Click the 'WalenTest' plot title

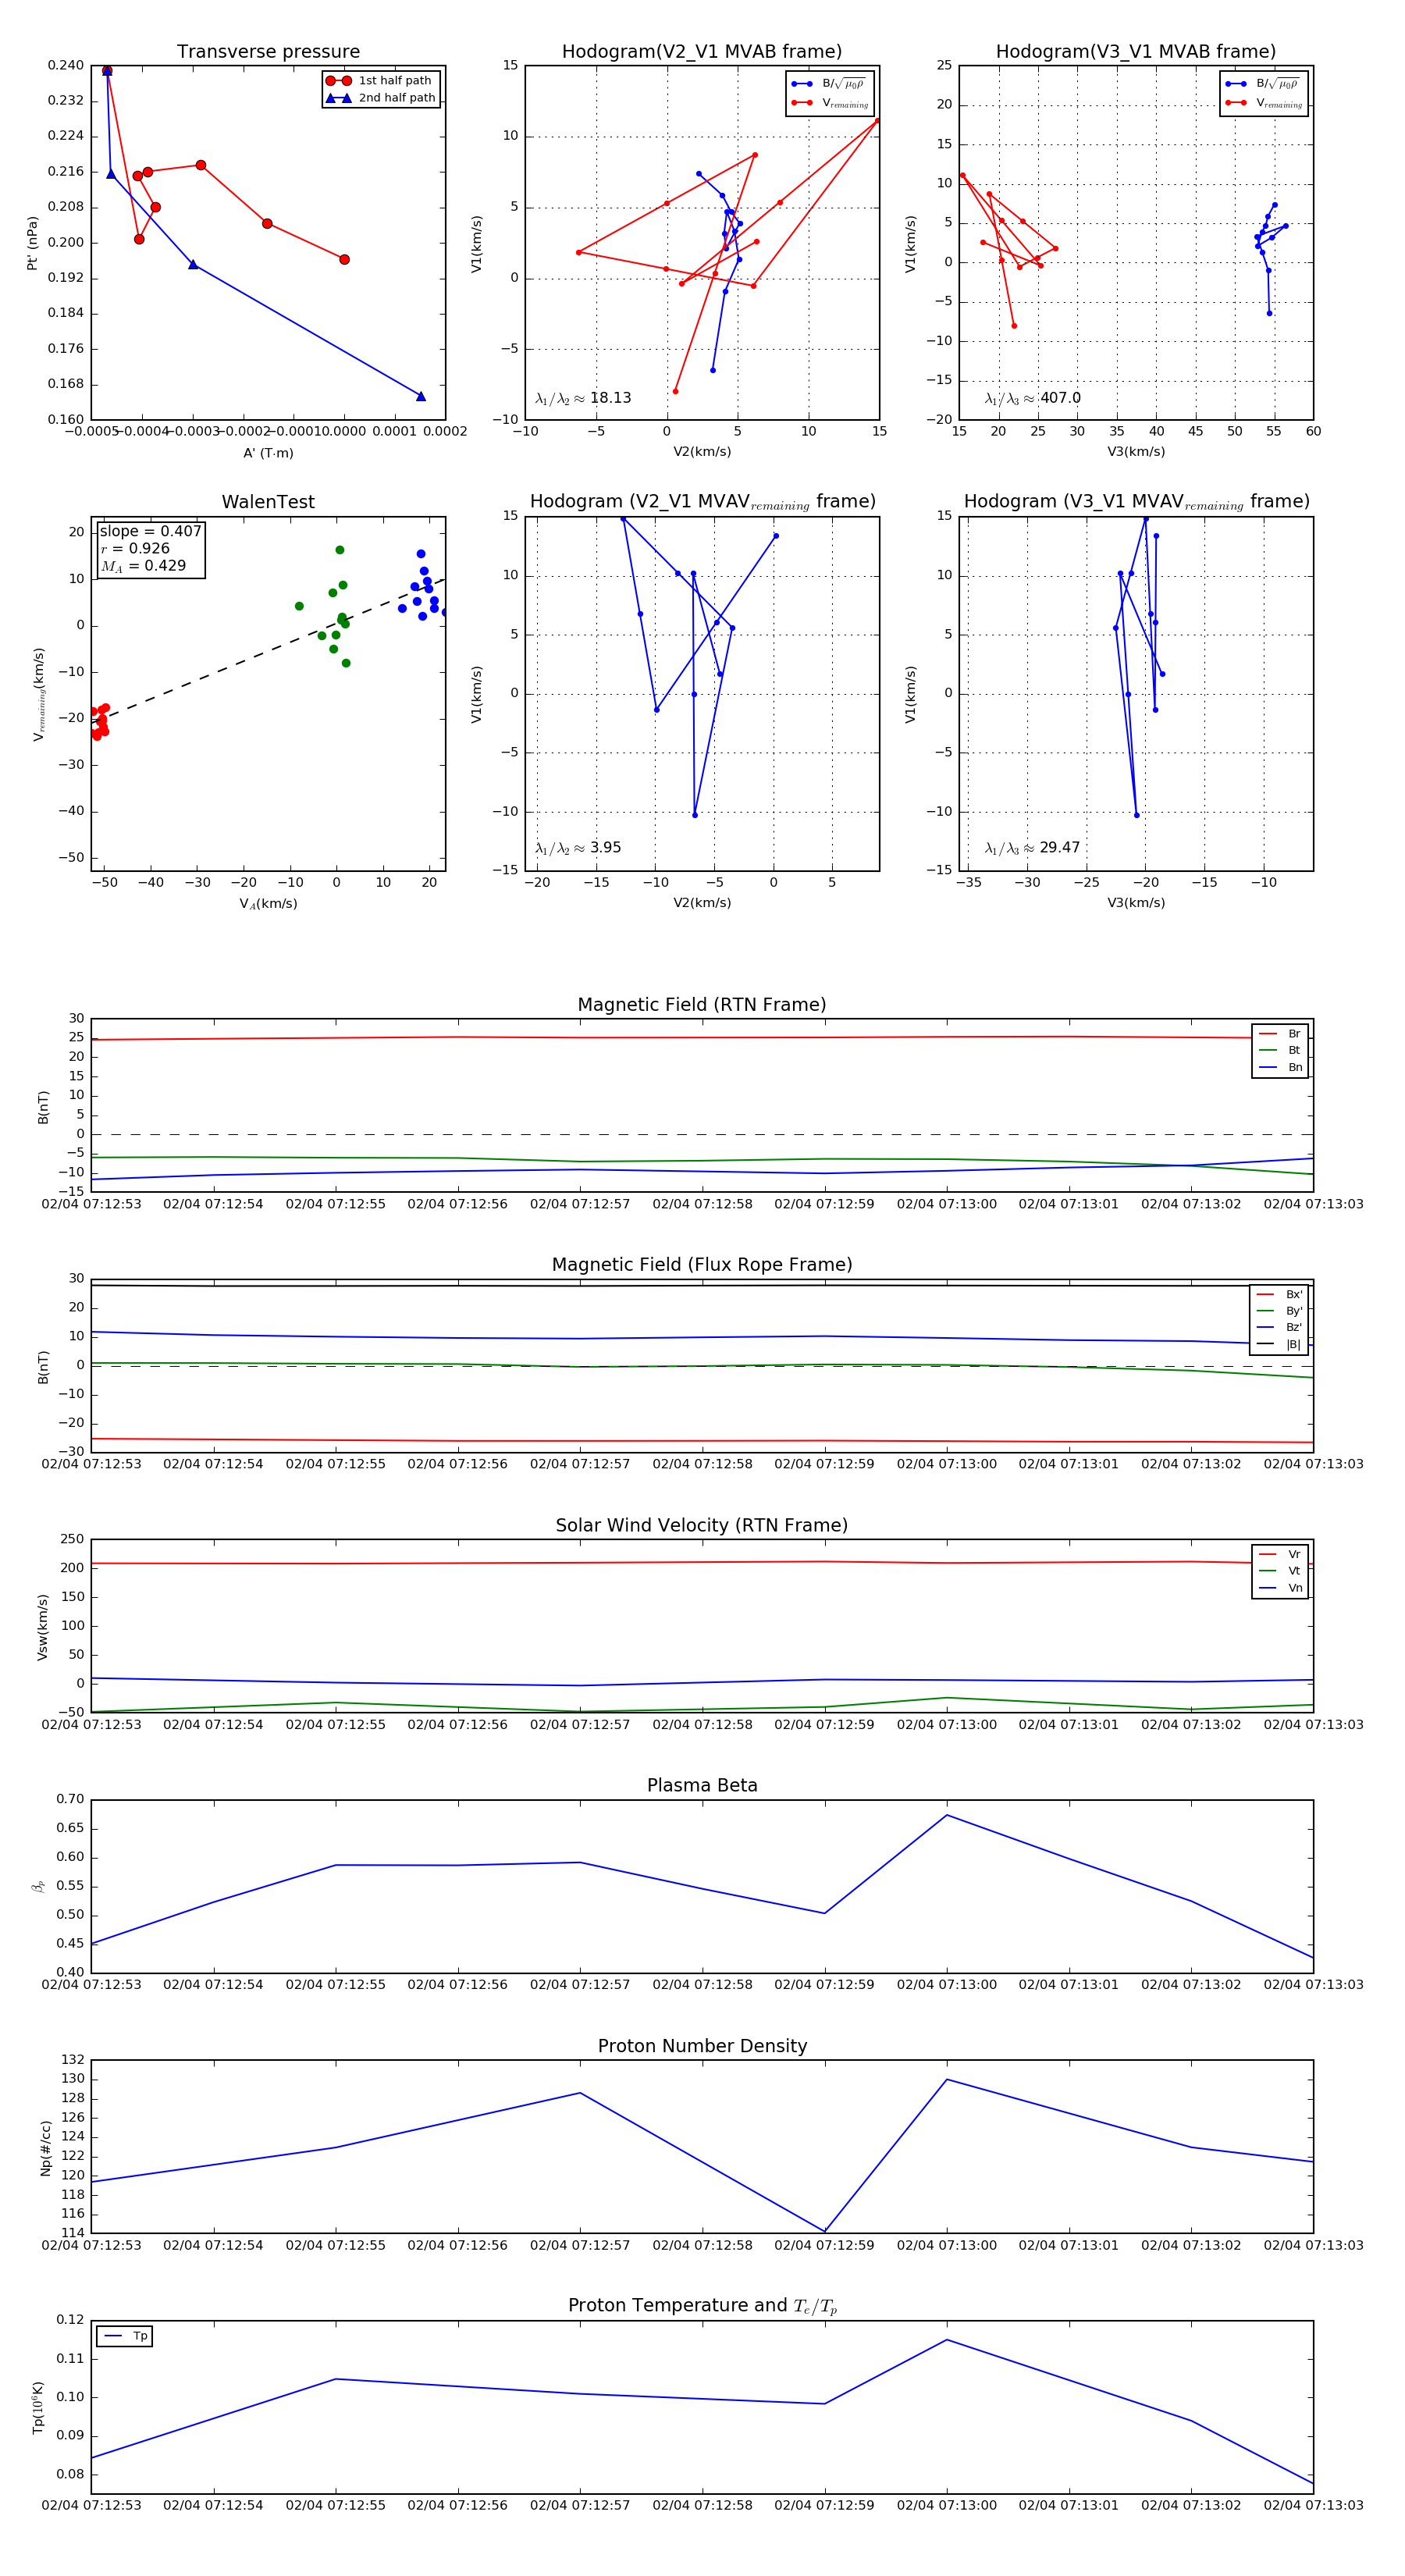point(268,502)
